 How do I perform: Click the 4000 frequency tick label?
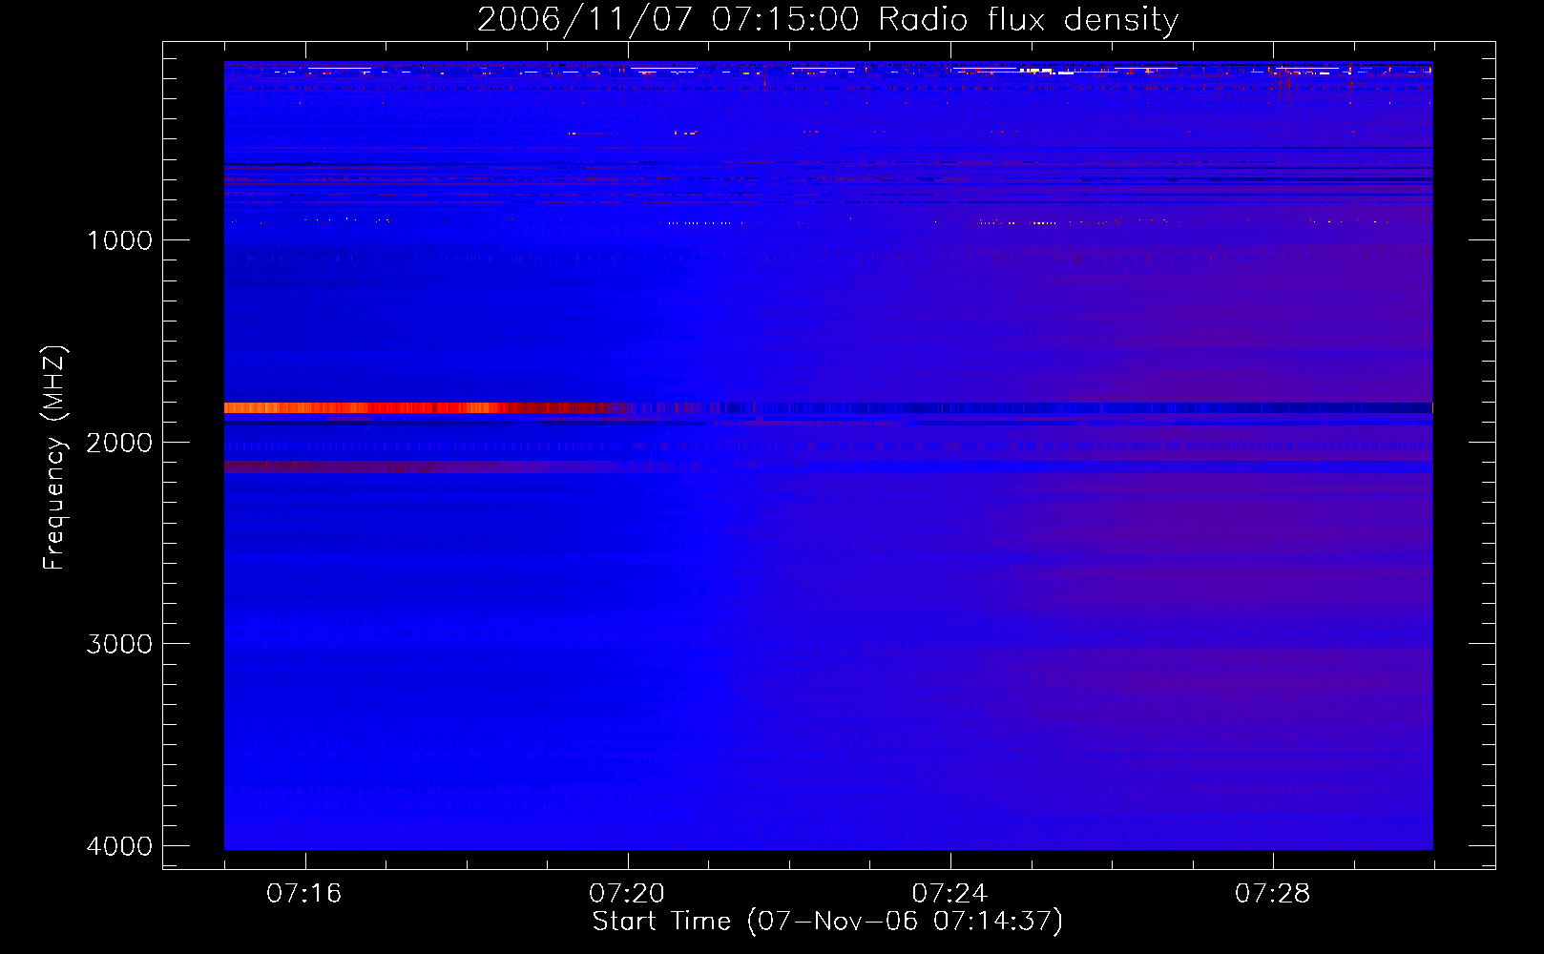[119, 846]
